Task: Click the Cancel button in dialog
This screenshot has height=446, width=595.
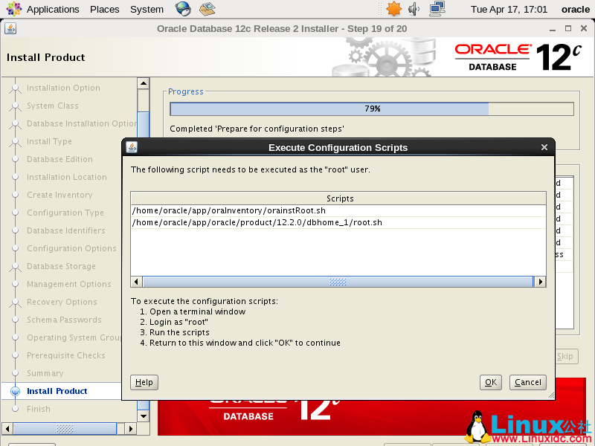Action: point(527,382)
